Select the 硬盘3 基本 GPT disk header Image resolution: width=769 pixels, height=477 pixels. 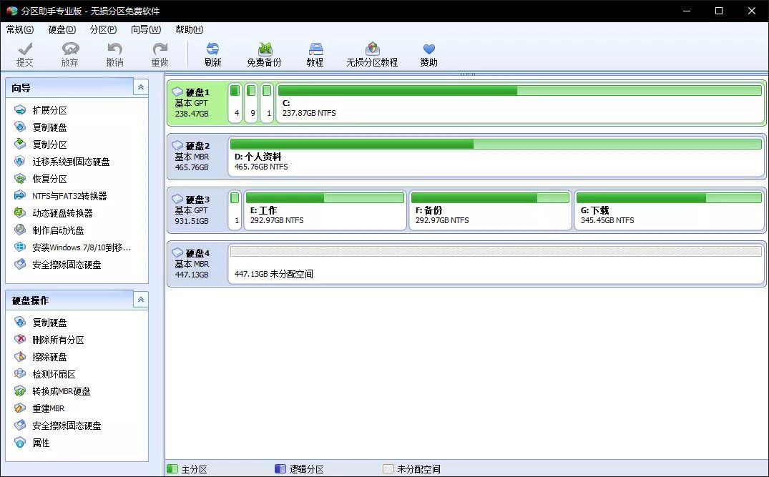(x=197, y=210)
